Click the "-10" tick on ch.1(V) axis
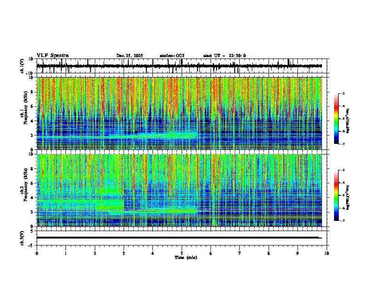This screenshot has width=368, height=284. (30, 73)
